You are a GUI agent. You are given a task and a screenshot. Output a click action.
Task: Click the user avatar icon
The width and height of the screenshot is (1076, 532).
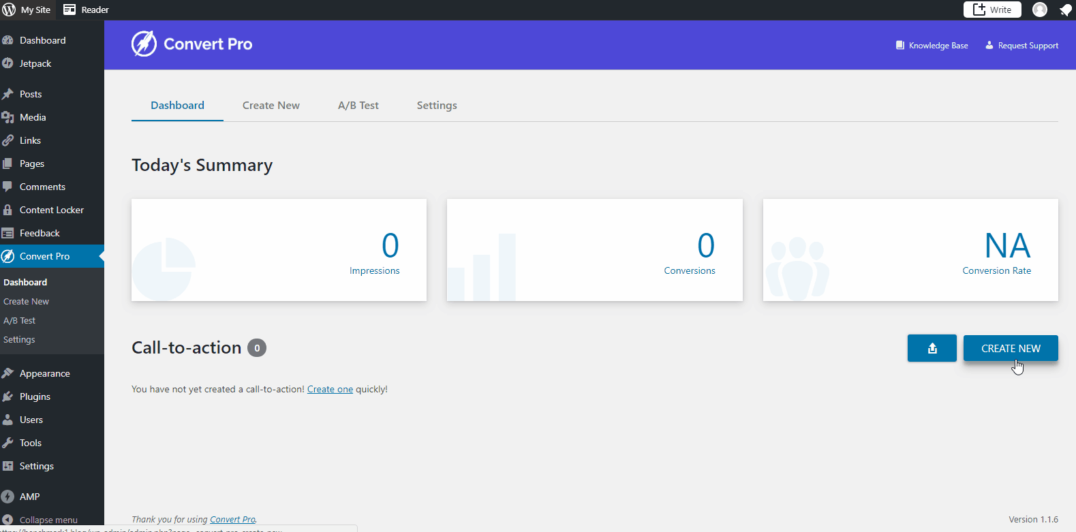pos(1039,10)
